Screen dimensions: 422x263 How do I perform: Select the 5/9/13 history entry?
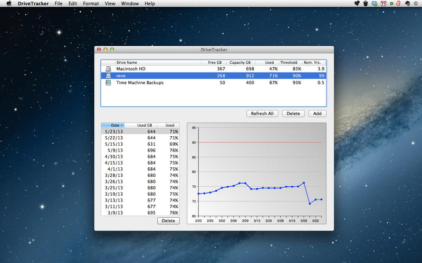tap(140, 150)
